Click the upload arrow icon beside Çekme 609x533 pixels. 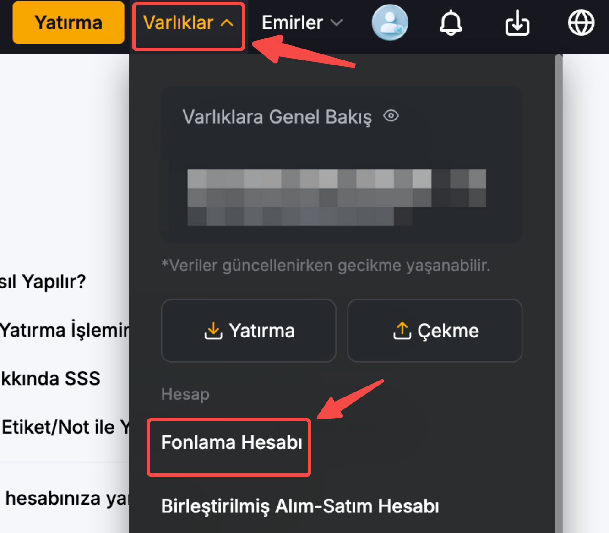[x=402, y=331]
